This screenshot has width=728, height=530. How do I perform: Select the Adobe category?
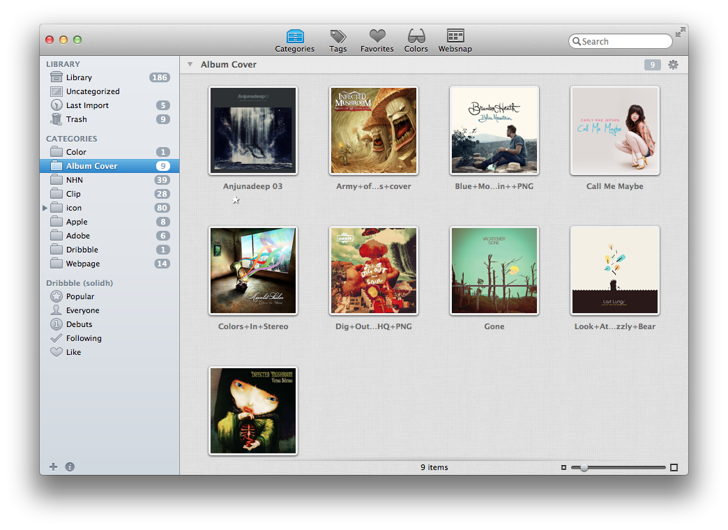tap(109, 236)
